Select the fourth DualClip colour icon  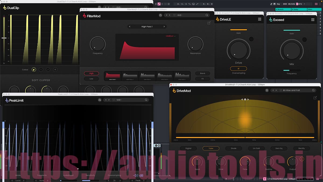55,70
